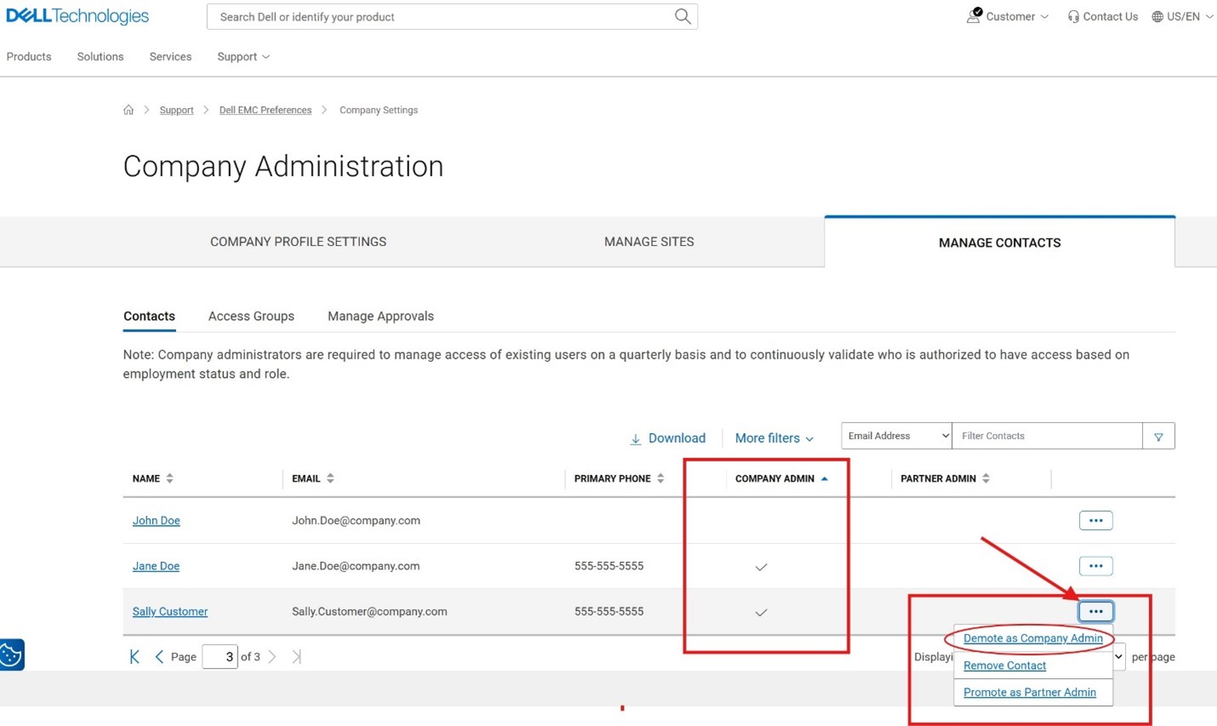
Task: Open the cookie settings icon
Action: (x=12, y=655)
